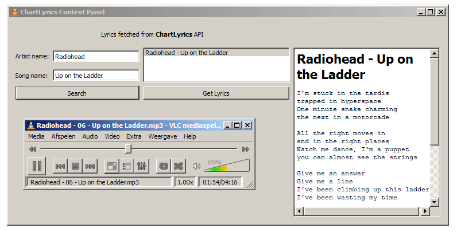Open the Video menu
457x232 pixels.
click(x=112, y=136)
